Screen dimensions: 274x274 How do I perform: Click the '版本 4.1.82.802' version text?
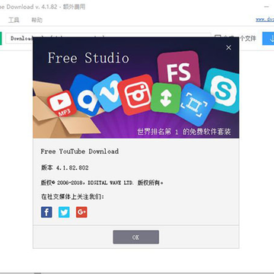point(65,167)
